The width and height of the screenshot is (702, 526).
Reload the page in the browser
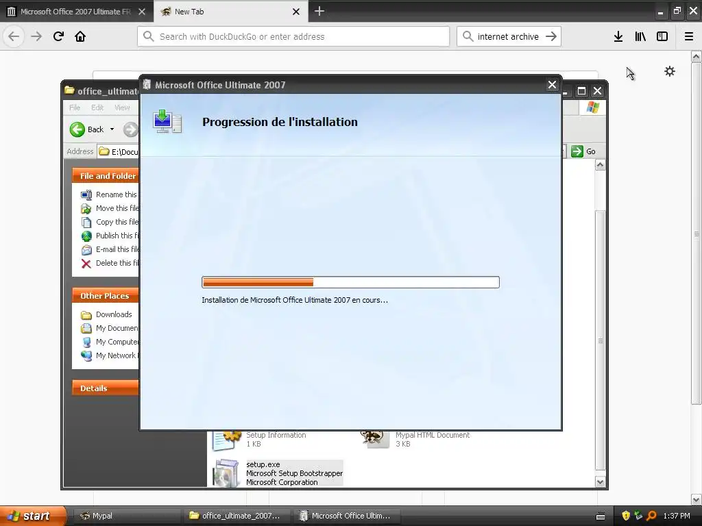click(58, 36)
